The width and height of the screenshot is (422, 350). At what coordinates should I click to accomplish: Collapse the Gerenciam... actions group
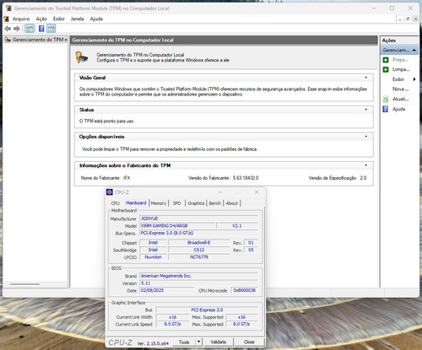click(x=414, y=50)
